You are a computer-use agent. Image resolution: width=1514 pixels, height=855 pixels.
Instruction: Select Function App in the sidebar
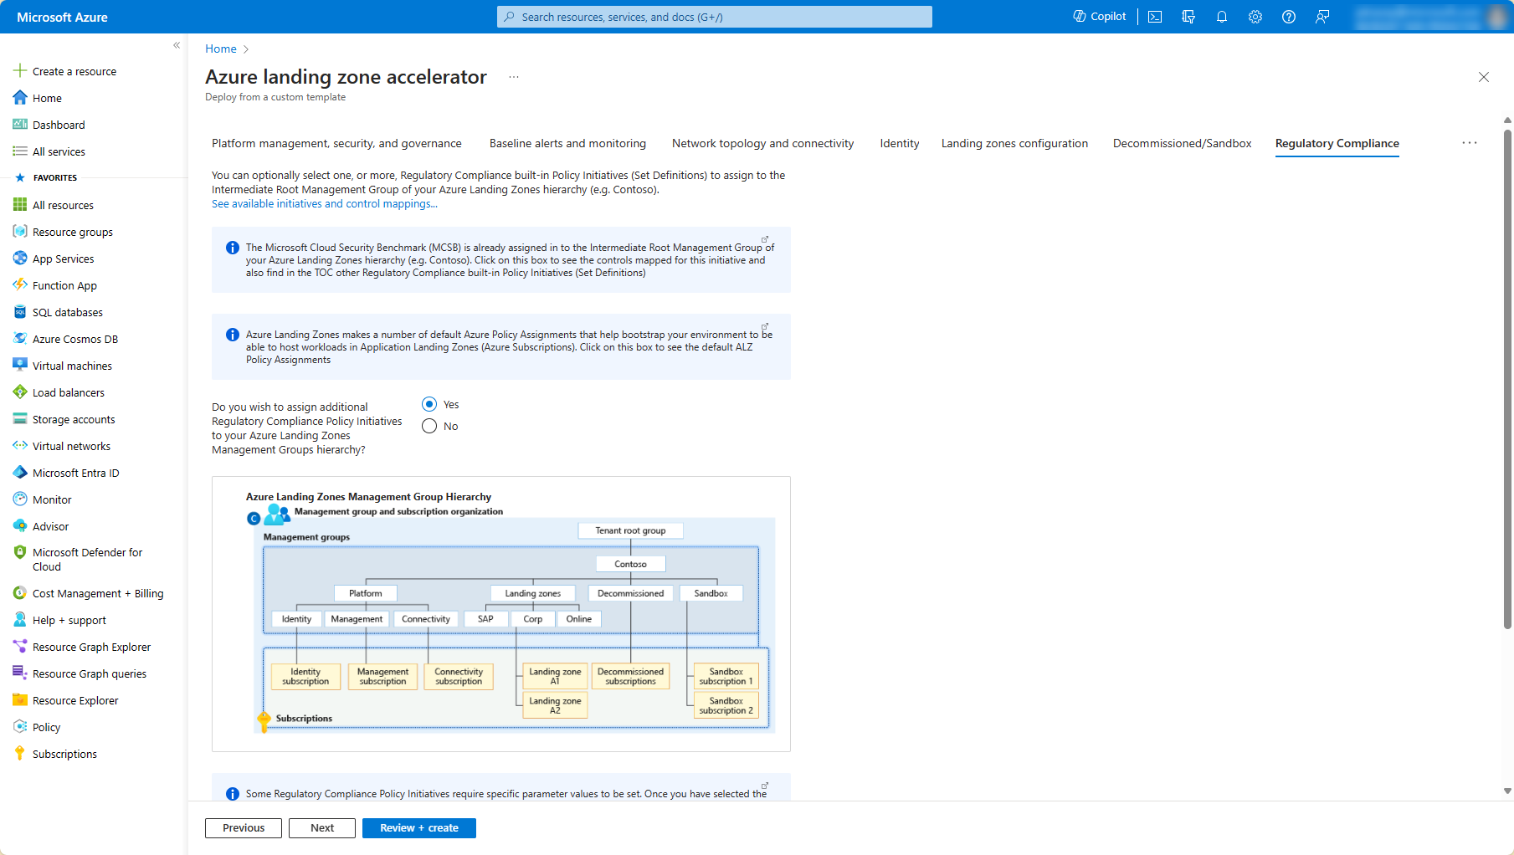click(63, 285)
